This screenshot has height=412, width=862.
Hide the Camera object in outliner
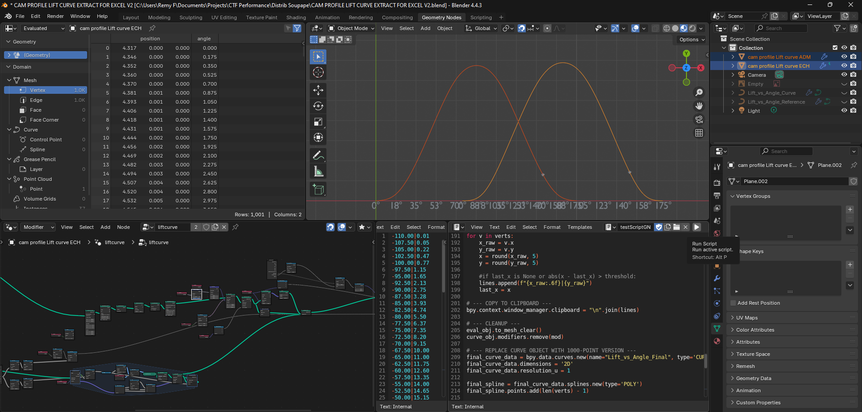pos(844,75)
